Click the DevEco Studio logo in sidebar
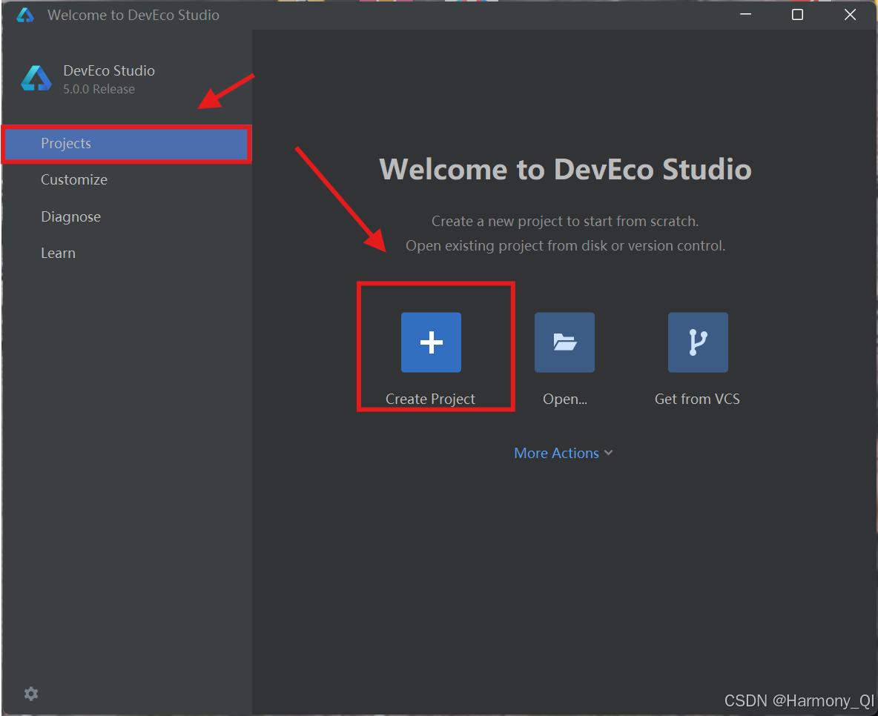Viewport: 878px width, 716px height. click(x=36, y=79)
